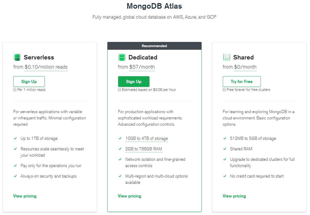The height and width of the screenshot is (215, 310).
Task: Open View pricing for Dedicated plan
Action: [129, 196]
